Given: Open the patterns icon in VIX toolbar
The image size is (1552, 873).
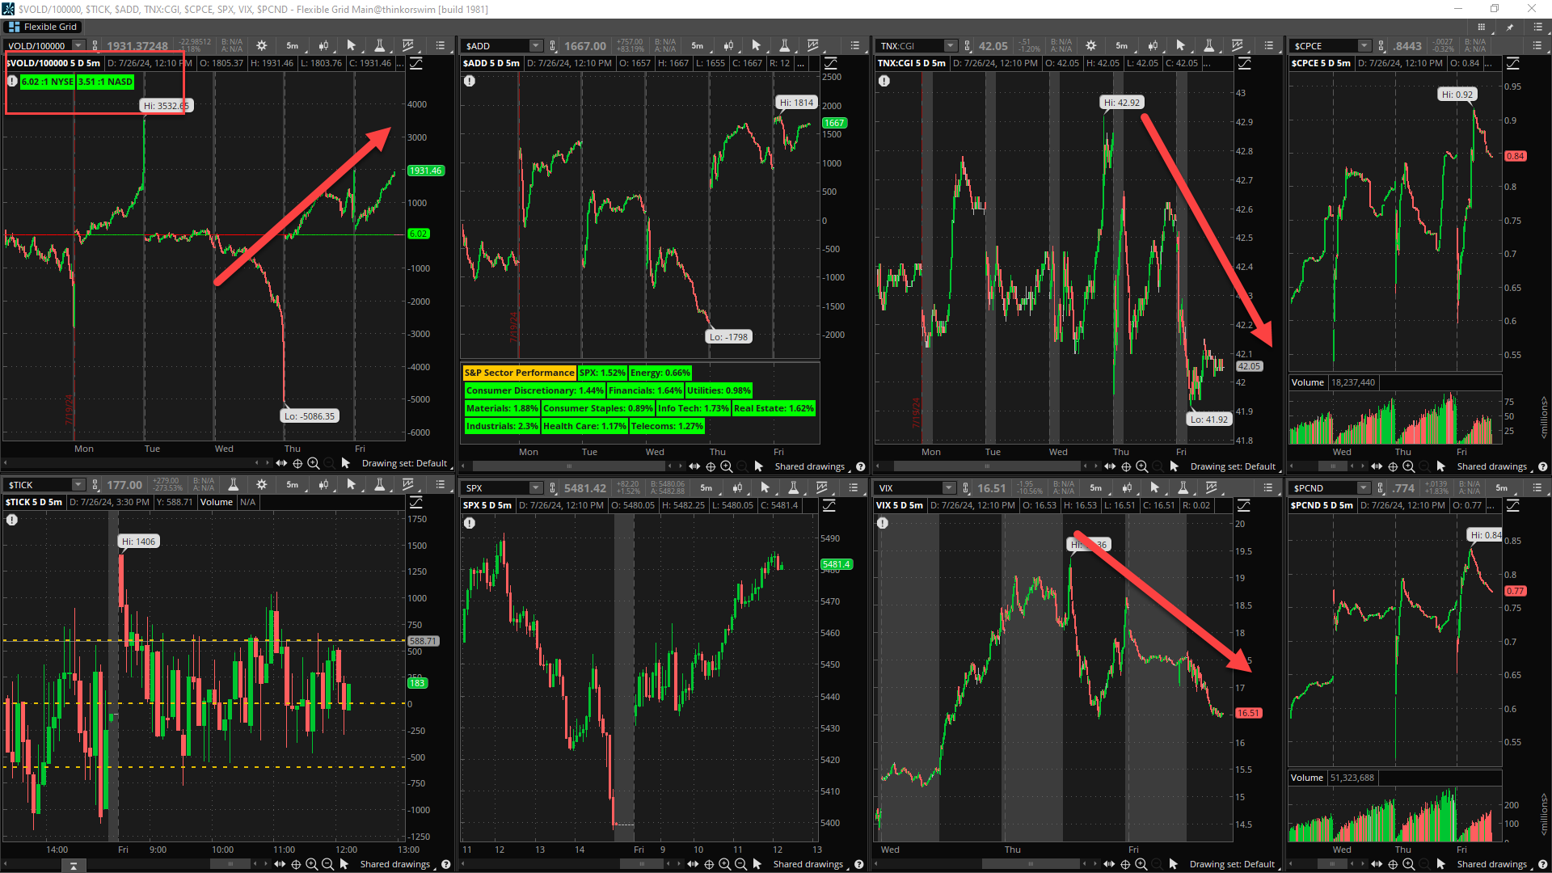Looking at the screenshot, I should pyautogui.click(x=1212, y=488).
